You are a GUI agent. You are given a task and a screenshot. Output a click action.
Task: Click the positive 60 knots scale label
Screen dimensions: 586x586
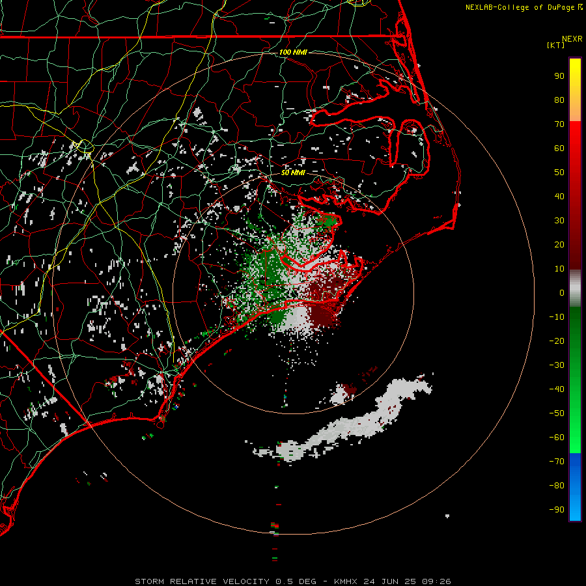coord(559,148)
